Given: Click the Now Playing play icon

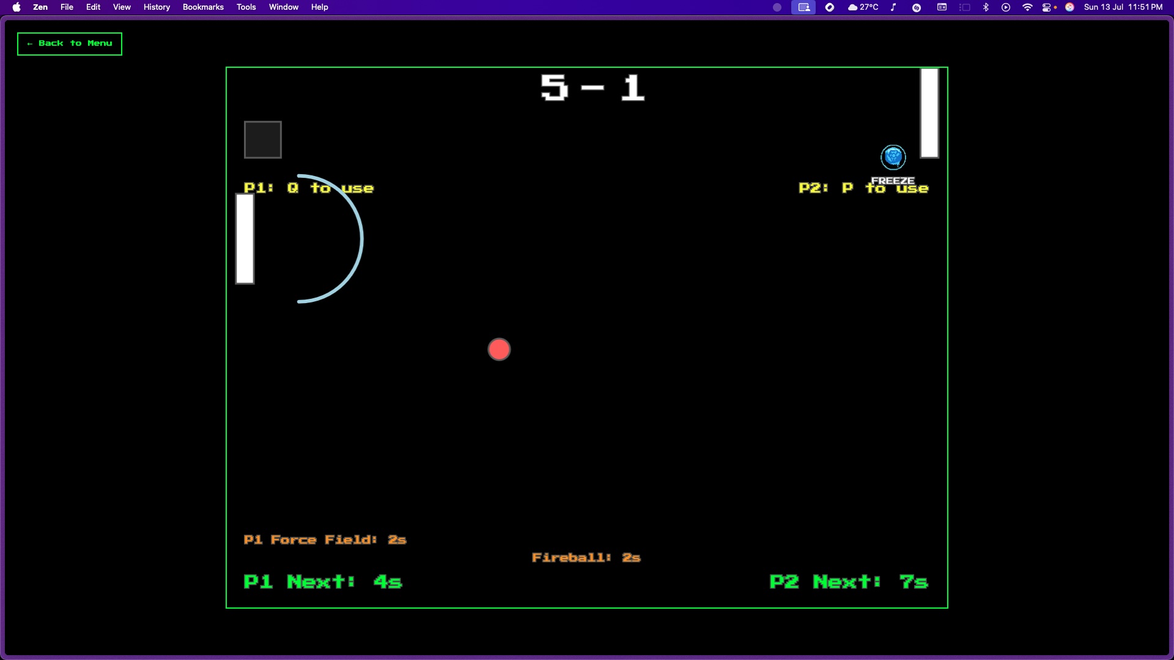Looking at the screenshot, I should (x=1006, y=7).
